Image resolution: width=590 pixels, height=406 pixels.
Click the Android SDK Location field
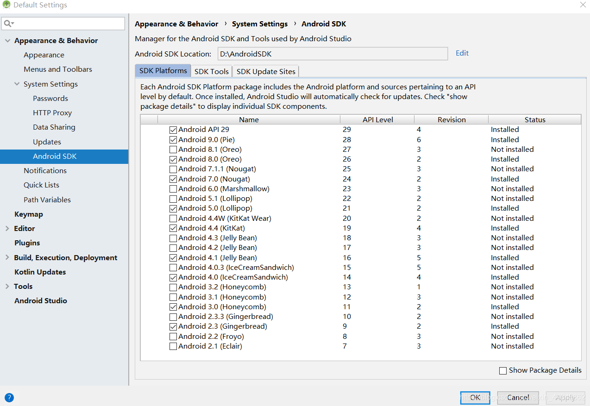[333, 54]
